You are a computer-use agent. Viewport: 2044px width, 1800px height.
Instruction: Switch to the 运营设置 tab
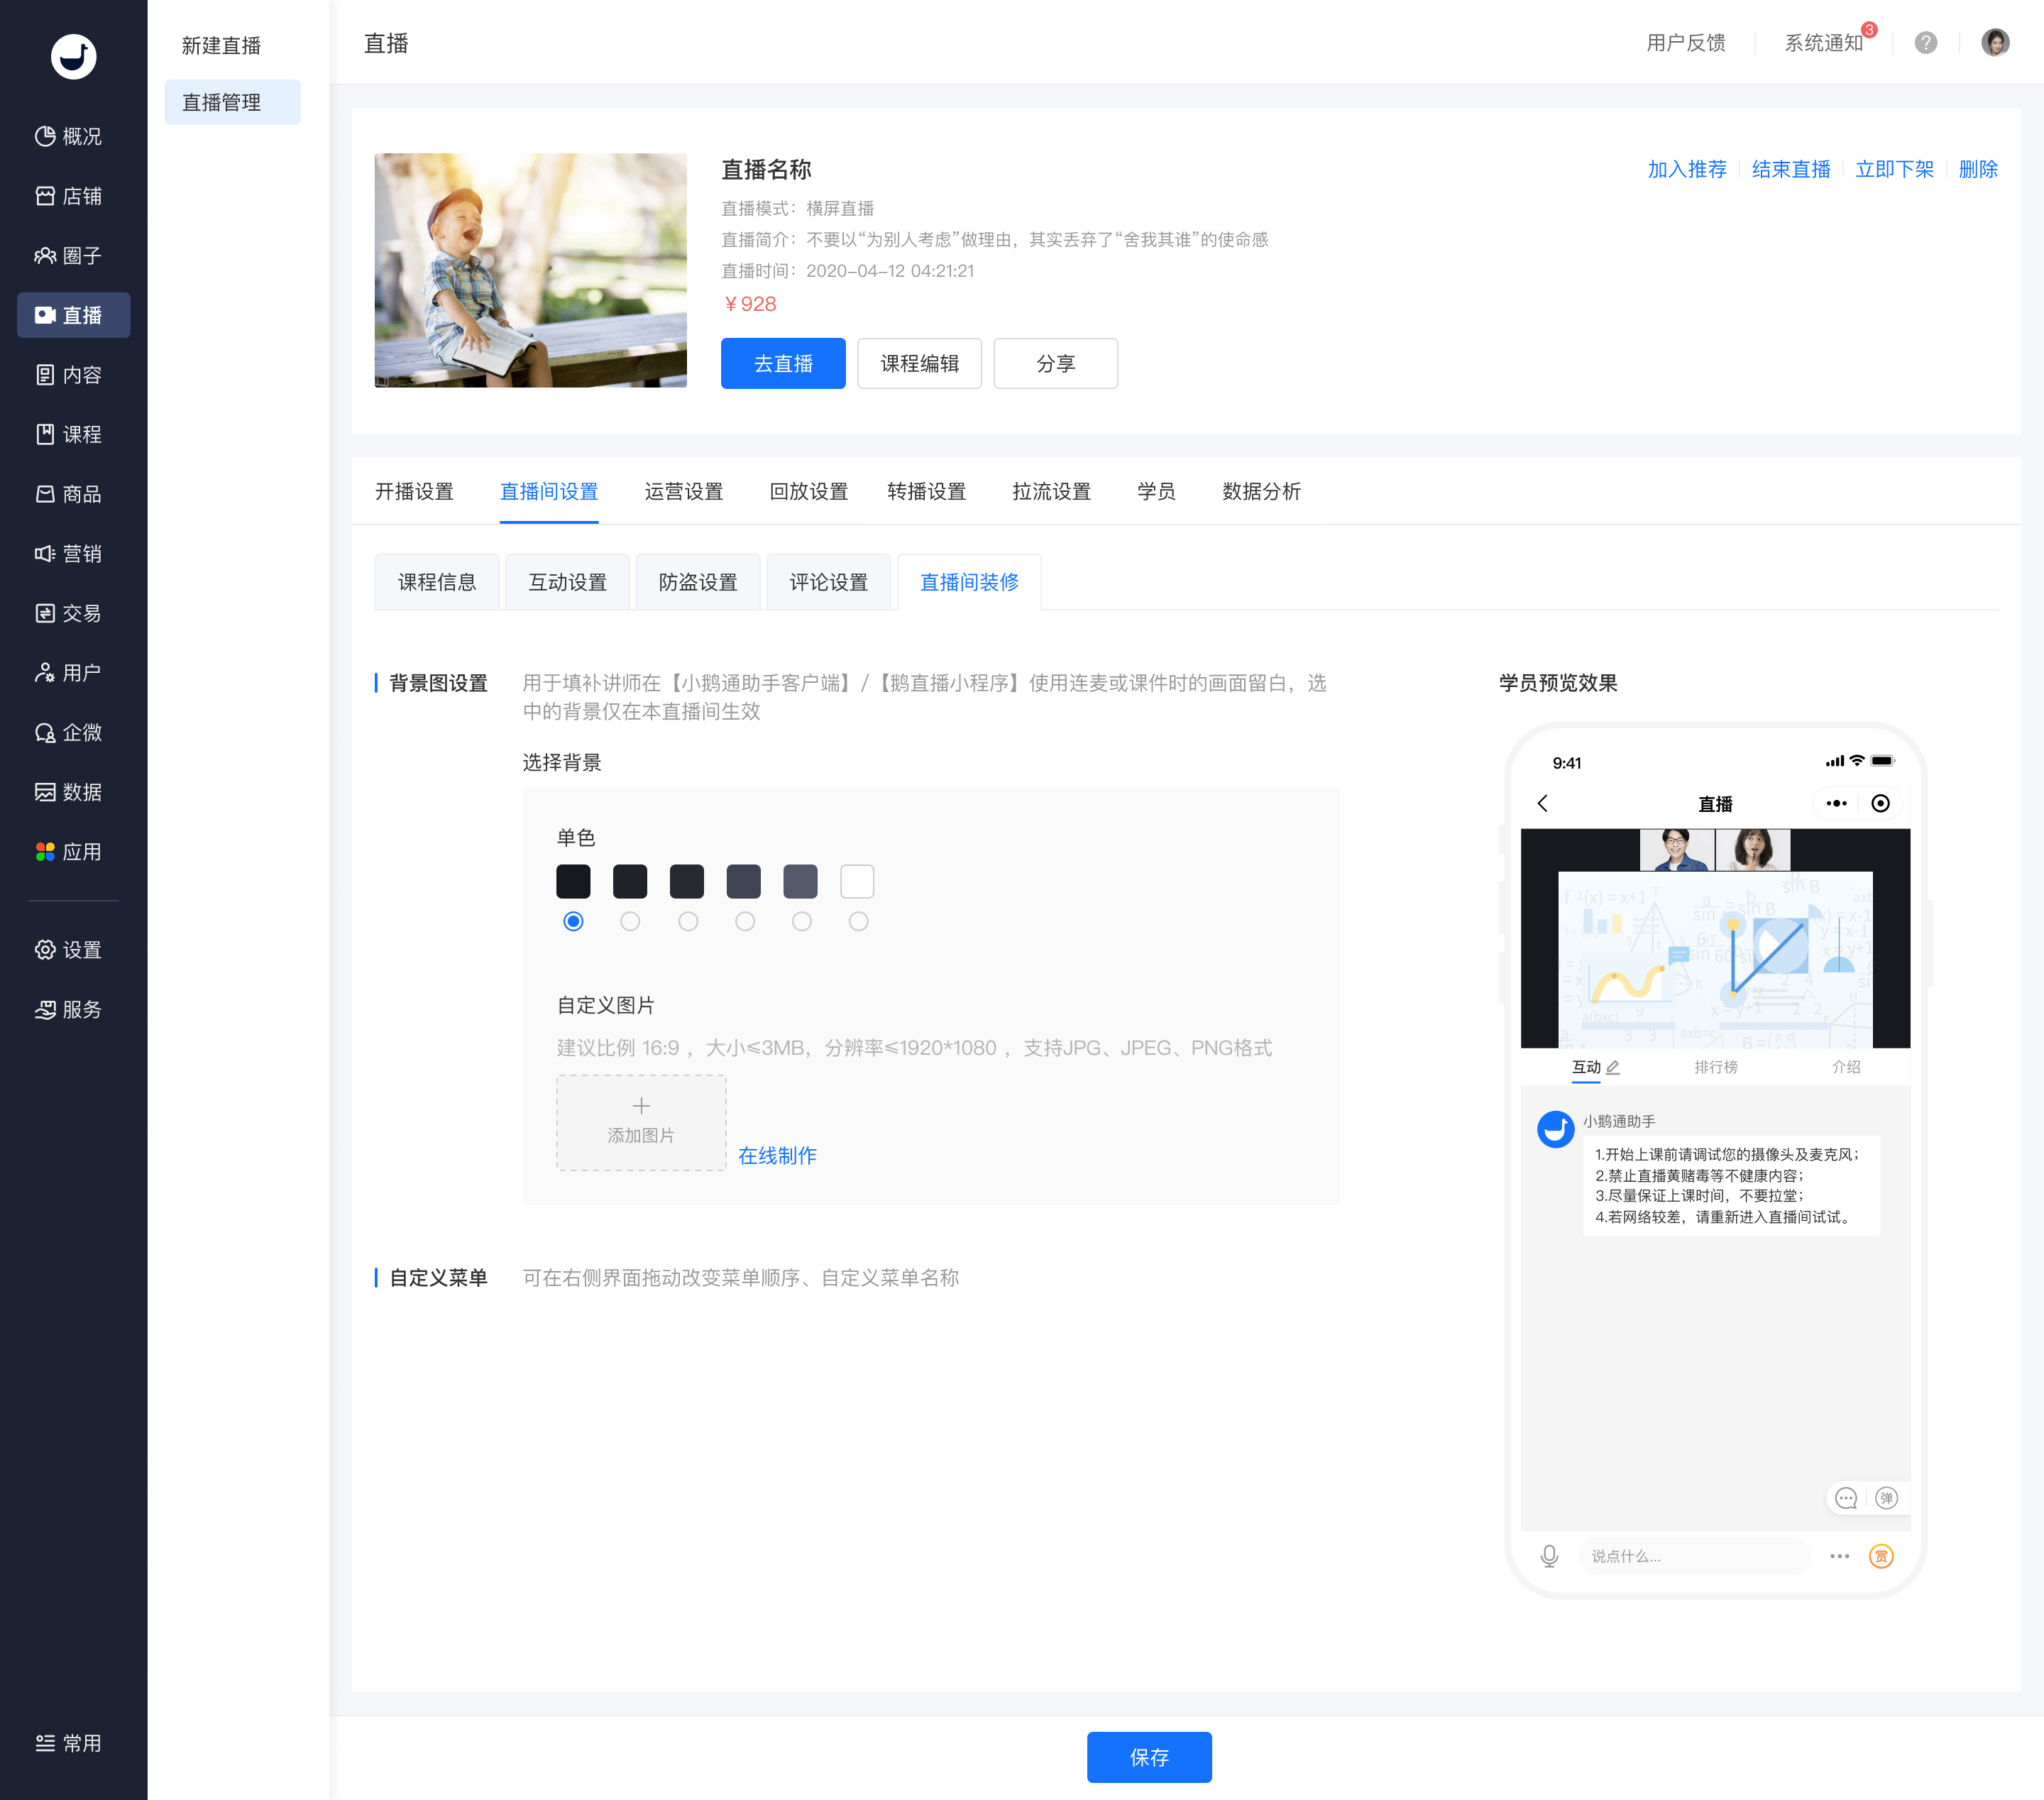[684, 491]
